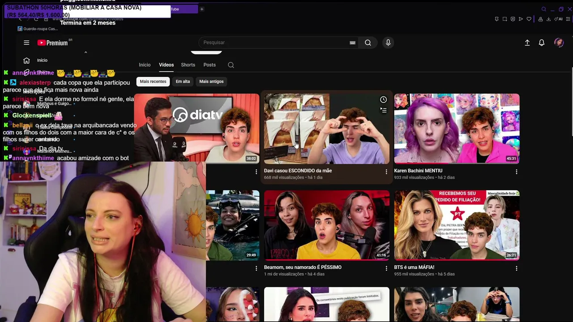Screen dimensions: 573x322
Task: Open the browser tab search magnifier
Action: 543,9
